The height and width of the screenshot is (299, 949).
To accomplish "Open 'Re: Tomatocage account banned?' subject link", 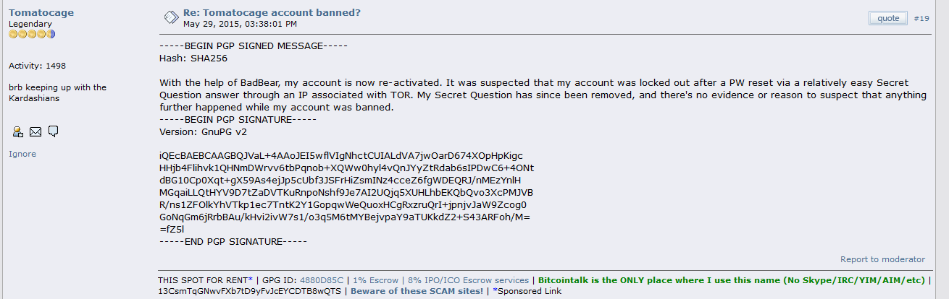I will click(x=272, y=12).
